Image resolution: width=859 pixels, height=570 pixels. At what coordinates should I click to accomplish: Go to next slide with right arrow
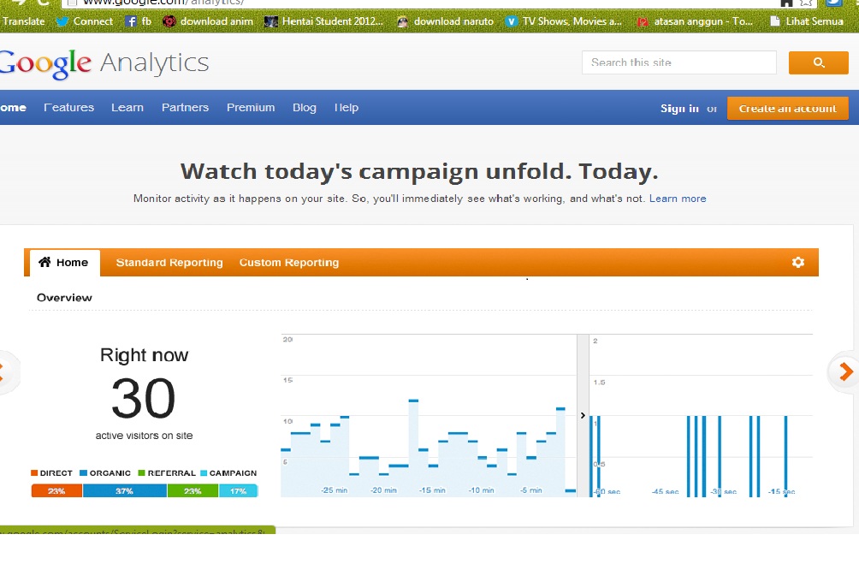point(845,371)
